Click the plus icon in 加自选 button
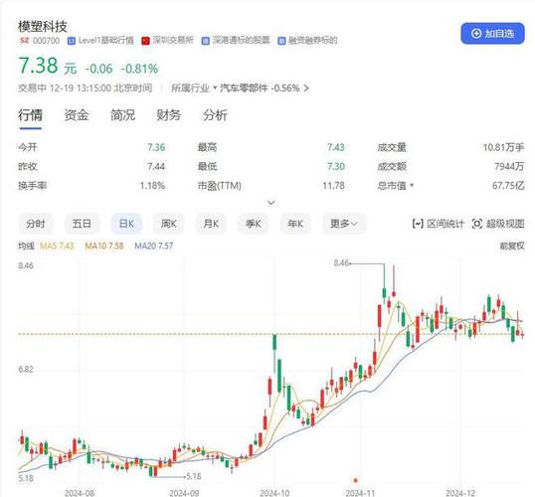Viewport: 535px width, 497px height. pos(476,34)
